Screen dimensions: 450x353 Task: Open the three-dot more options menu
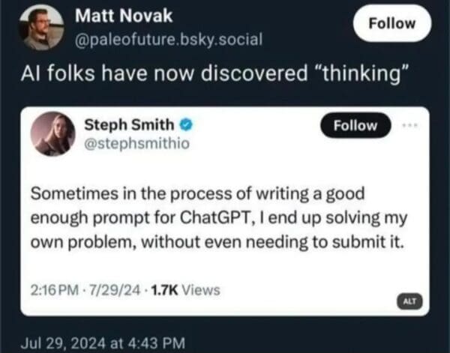(411, 125)
